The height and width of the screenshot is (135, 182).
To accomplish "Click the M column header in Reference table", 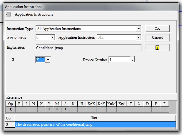I will [57, 104].
